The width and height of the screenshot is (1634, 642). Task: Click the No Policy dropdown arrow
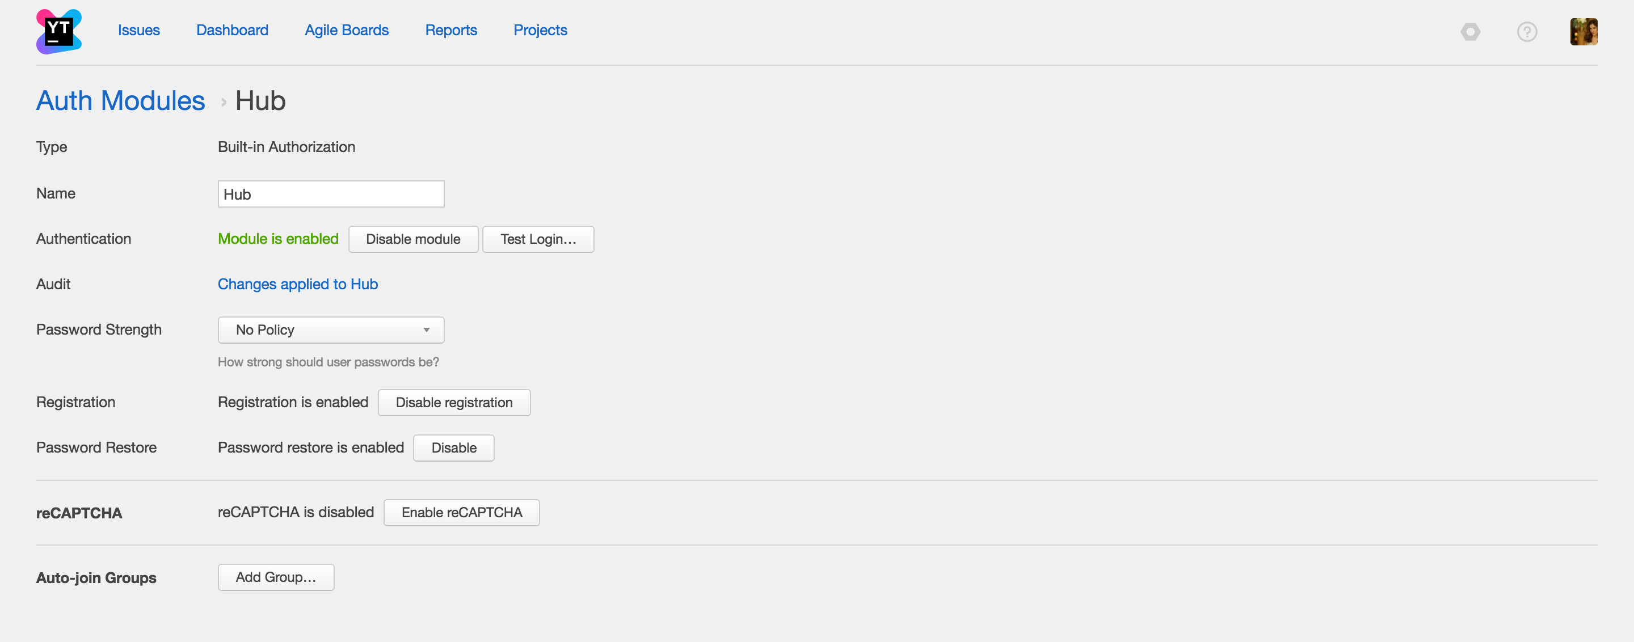[426, 330]
